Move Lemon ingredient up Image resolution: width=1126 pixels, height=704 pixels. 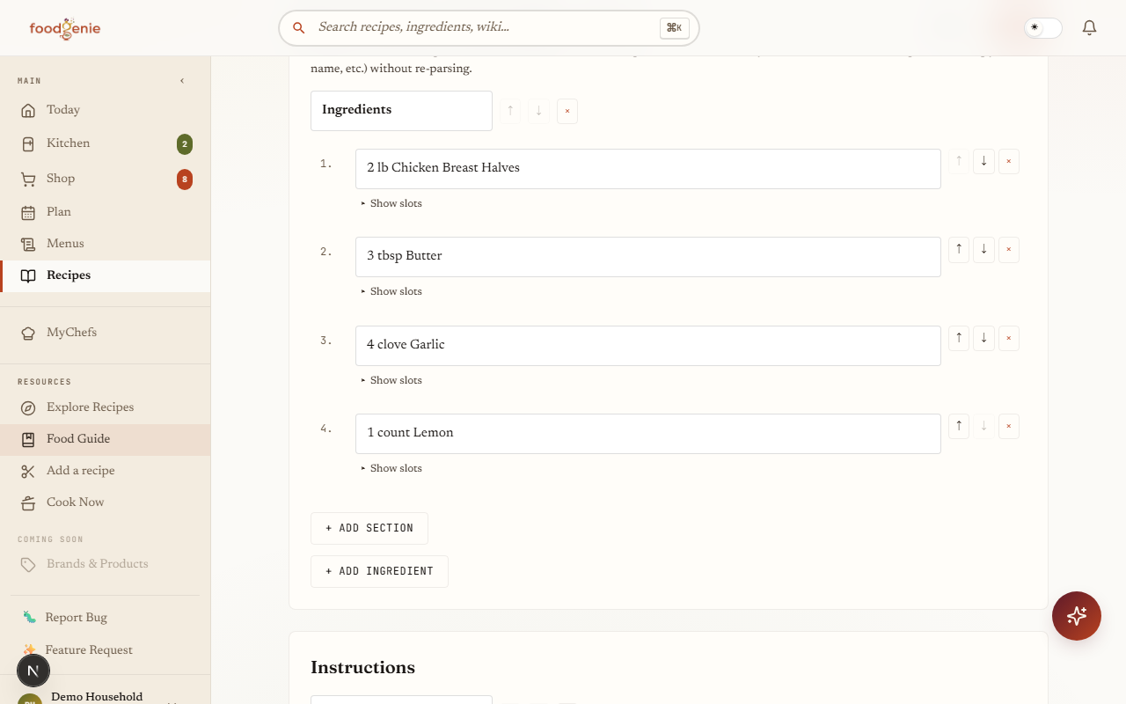(x=959, y=426)
